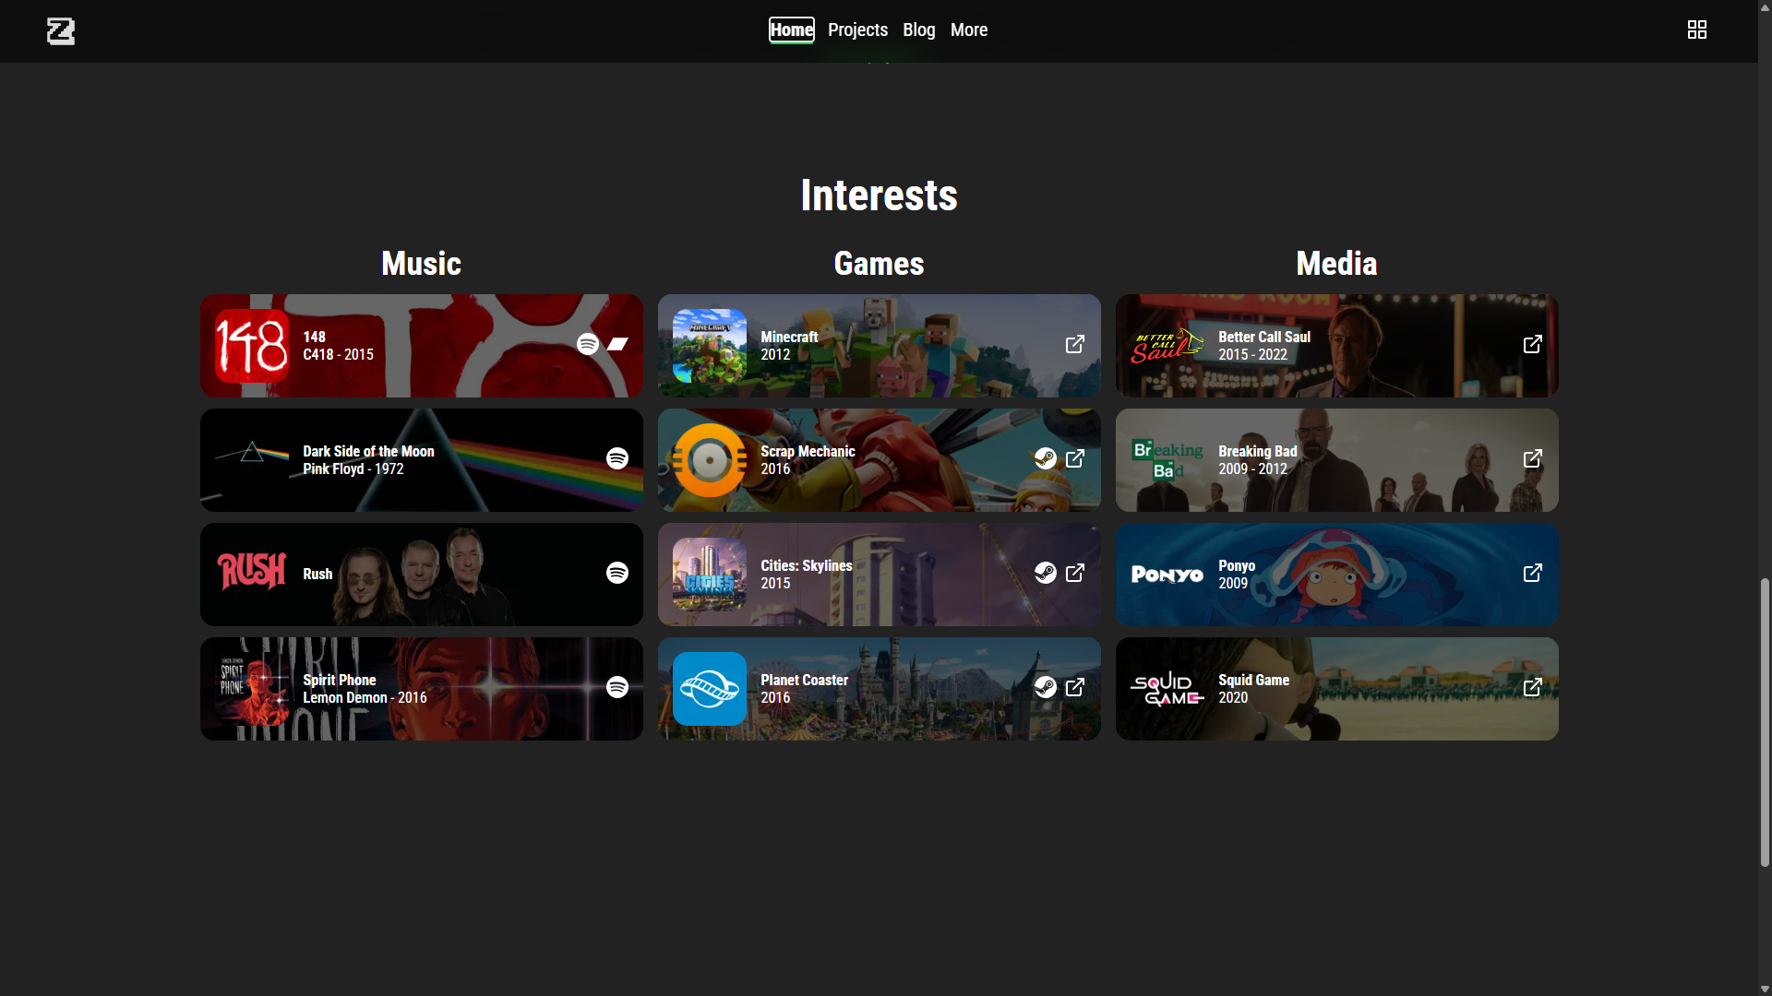Open external link for Scrap Mechanic
The height and width of the screenshot is (996, 1772).
tap(1075, 458)
